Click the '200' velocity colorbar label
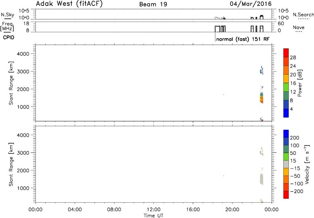 [x=294, y=138]
